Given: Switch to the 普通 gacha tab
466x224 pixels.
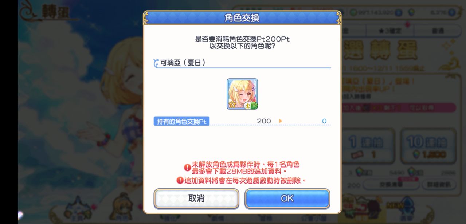Looking at the screenshot, I should tap(437, 31).
